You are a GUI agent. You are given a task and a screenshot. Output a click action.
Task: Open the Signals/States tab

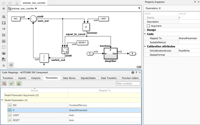(88, 78)
